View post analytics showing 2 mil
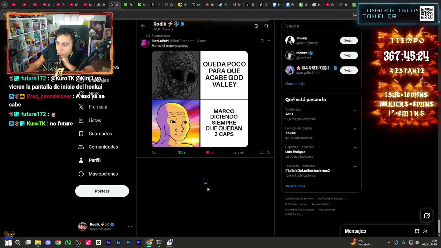Viewport: 441px width, 248px height. point(238,152)
